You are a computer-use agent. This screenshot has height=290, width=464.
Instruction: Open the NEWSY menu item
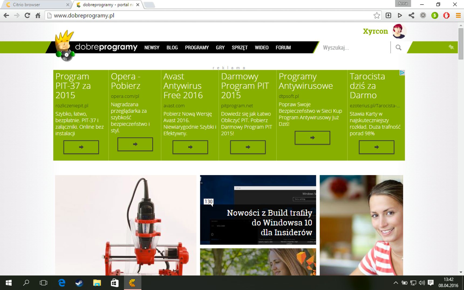point(152,47)
